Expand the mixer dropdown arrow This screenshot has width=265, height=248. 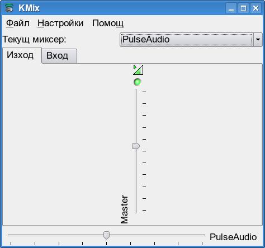[258, 40]
